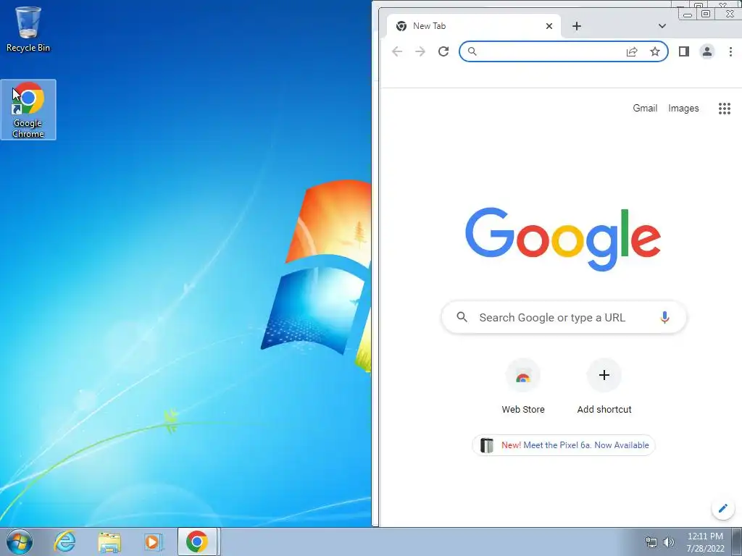Open a new tab with plus button
Viewport: 742px width, 556px height.
click(x=576, y=26)
